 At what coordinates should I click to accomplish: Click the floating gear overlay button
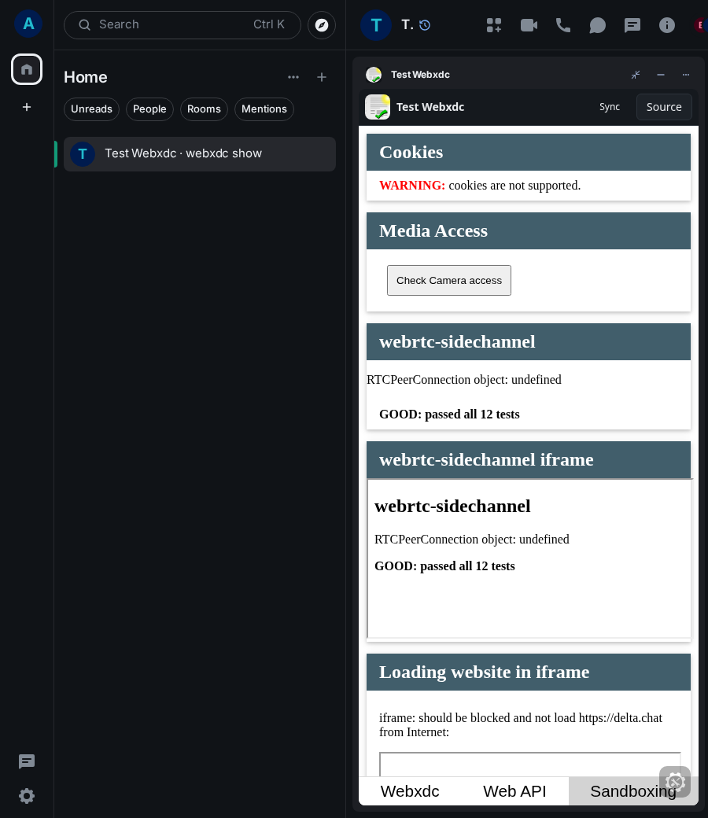(x=675, y=782)
